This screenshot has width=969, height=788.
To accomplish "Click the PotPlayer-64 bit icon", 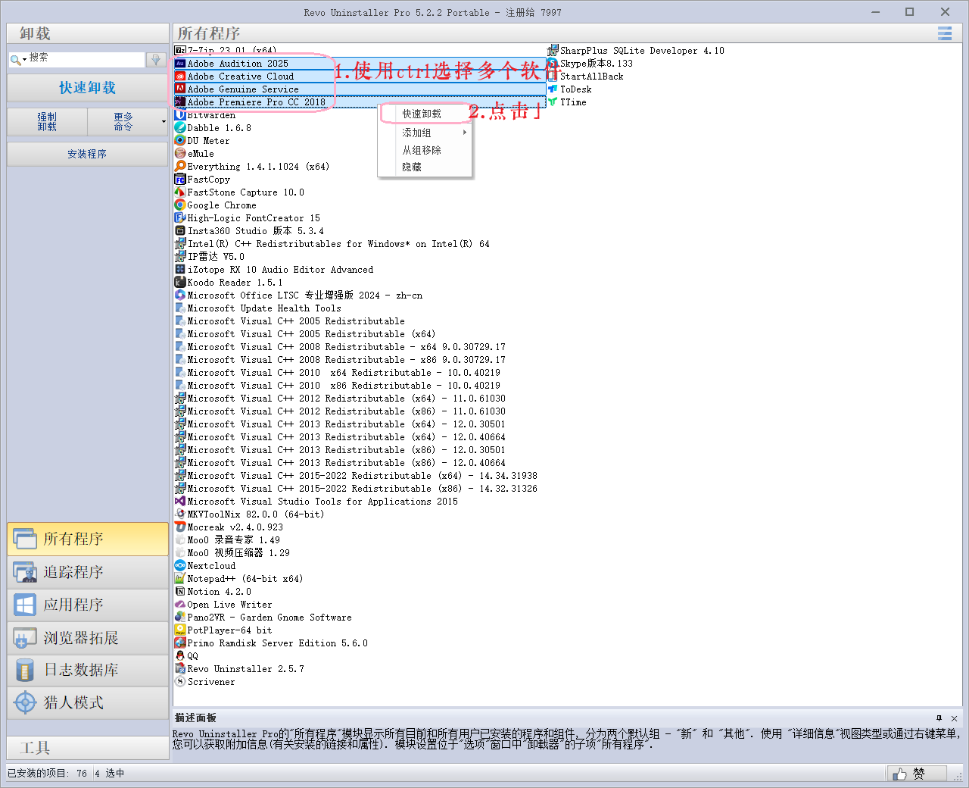I will click(180, 630).
